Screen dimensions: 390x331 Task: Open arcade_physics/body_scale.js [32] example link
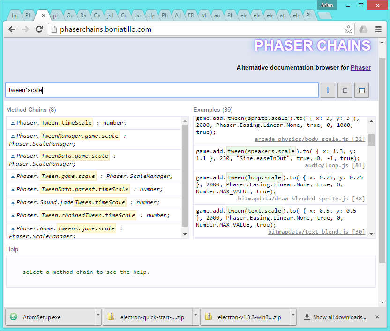(310, 139)
